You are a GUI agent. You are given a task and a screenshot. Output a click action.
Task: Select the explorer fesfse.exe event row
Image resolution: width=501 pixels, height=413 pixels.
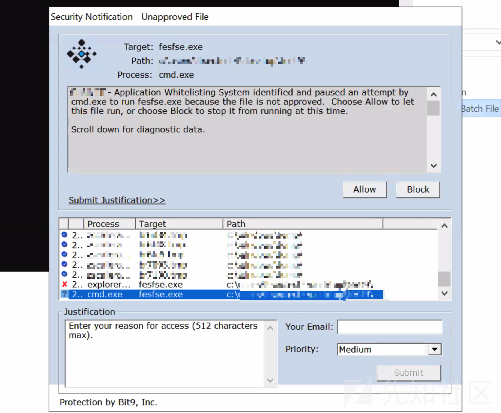click(x=221, y=285)
